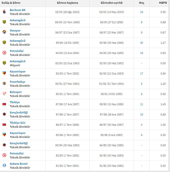Open the 30 matches link for Ankaragücü
The height and width of the screenshot is (172, 170).
coord(142,43)
